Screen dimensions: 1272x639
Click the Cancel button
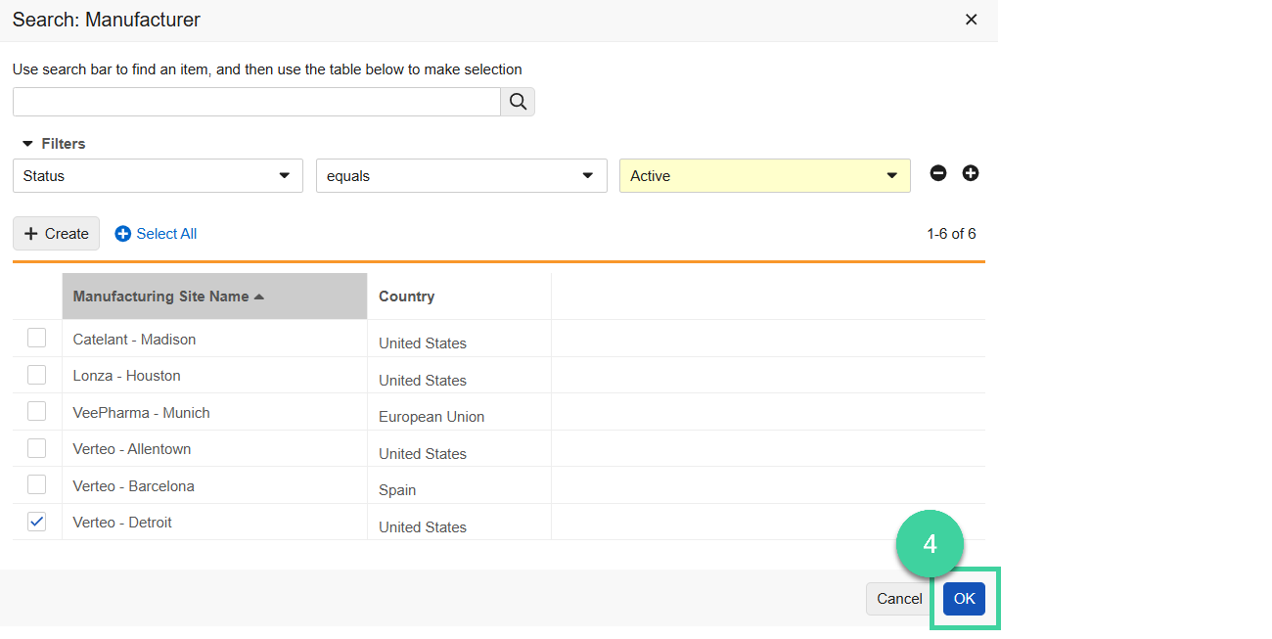tap(899, 599)
